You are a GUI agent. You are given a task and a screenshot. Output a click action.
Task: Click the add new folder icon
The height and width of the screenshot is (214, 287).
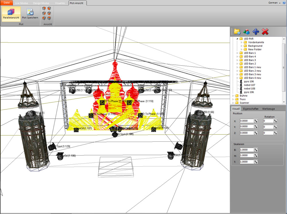point(237,32)
